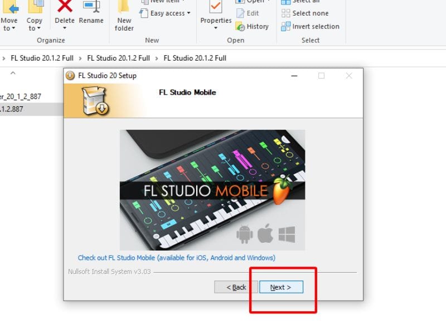
Task: Click the FL Studio Mobile banner image
Action: tap(212, 190)
